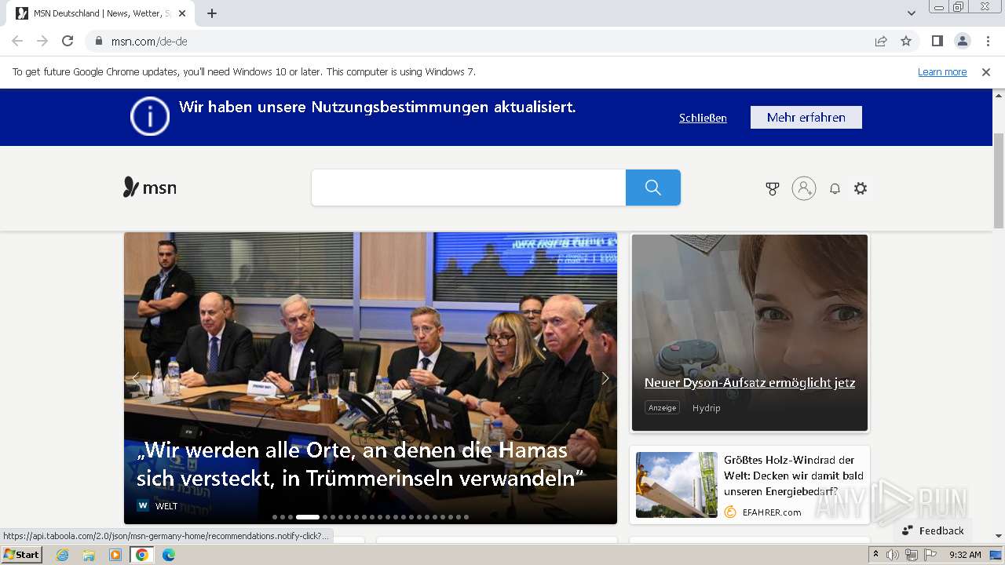Open the notifications bell

(x=835, y=188)
